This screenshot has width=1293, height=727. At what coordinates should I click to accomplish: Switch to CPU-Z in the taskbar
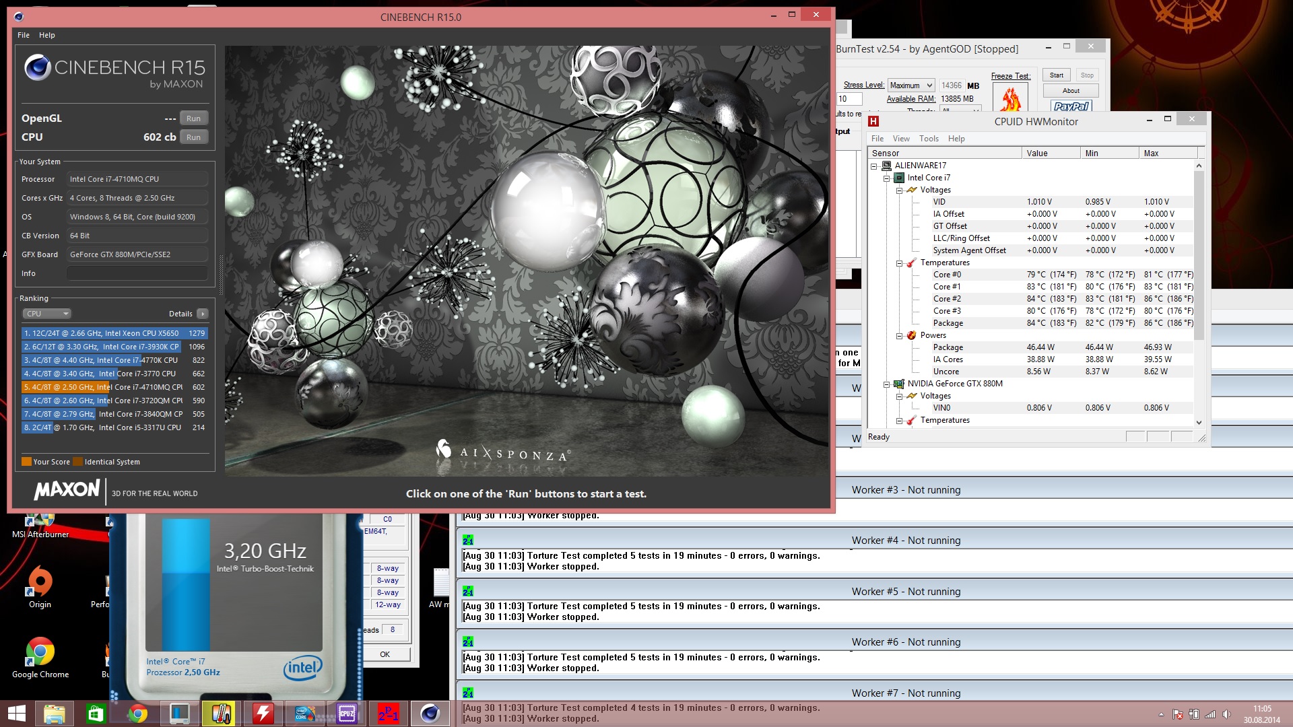point(346,714)
